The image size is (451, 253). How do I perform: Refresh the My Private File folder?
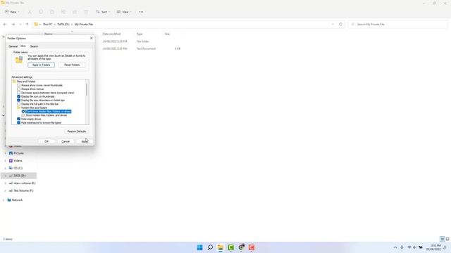pos(340,25)
